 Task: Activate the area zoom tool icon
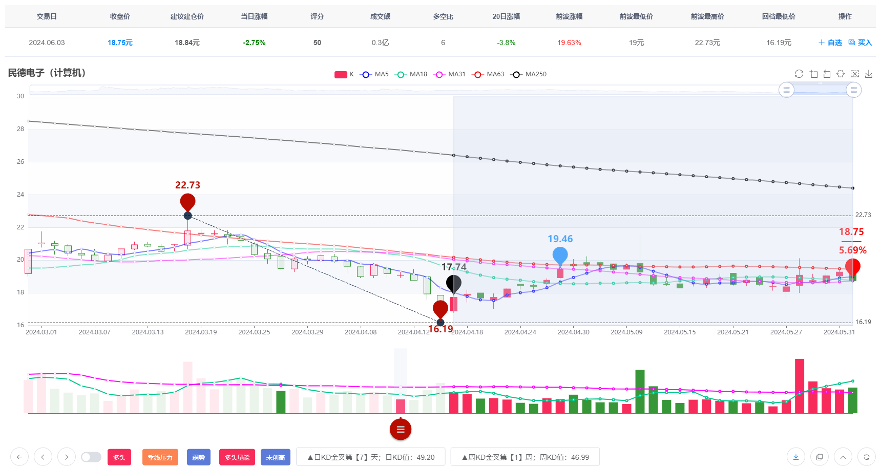click(813, 74)
